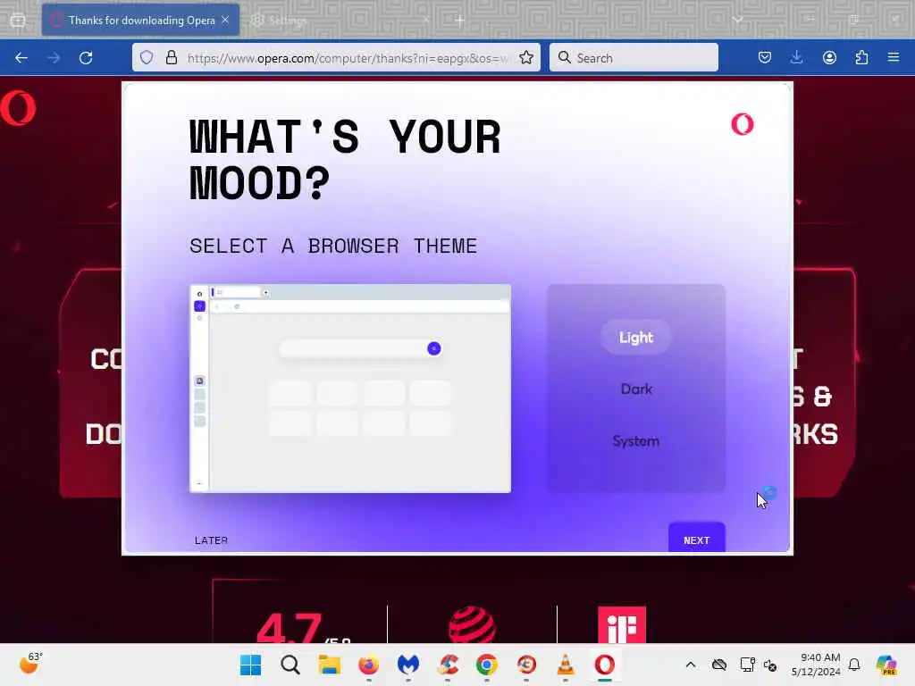The width and height of the screenshot is (915, 686).
Task: Open the tracking protection shield
Action: [147, 57]
